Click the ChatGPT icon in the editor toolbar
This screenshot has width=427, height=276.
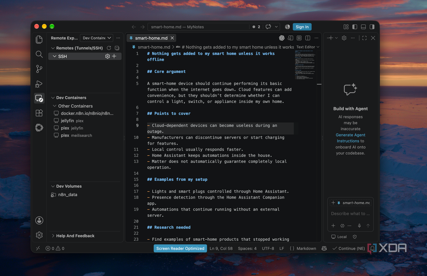tap(282, 38)
